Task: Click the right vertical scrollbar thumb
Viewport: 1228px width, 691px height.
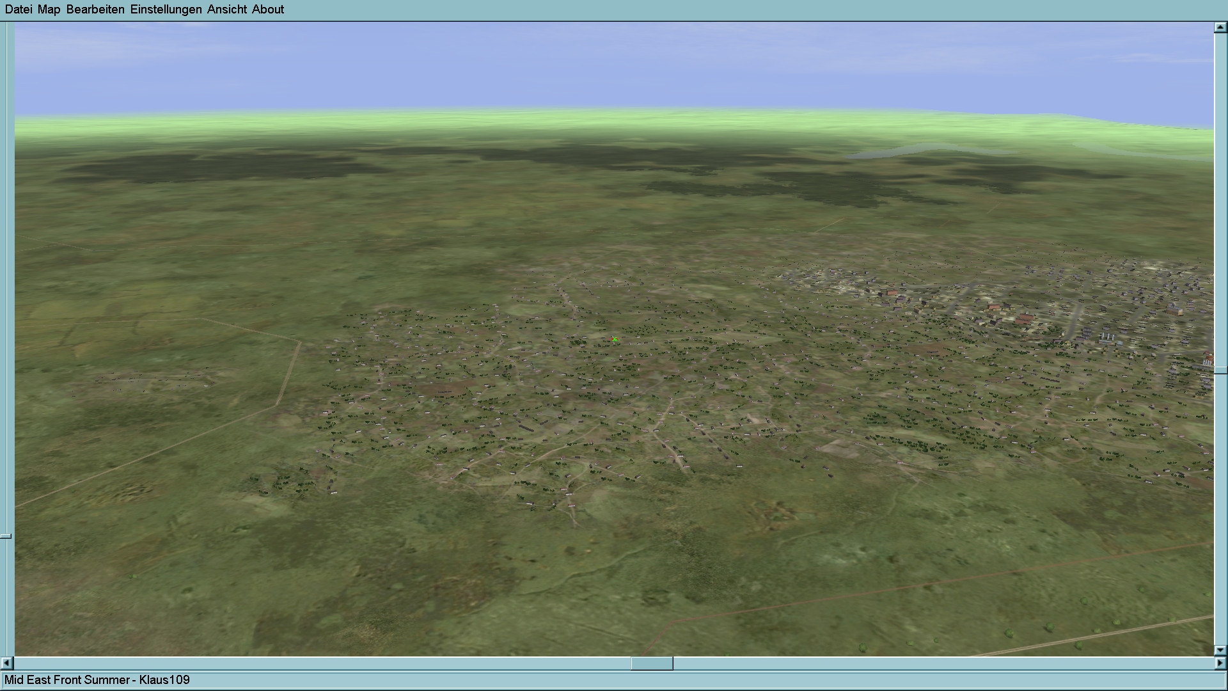Action: point(1220,370)
